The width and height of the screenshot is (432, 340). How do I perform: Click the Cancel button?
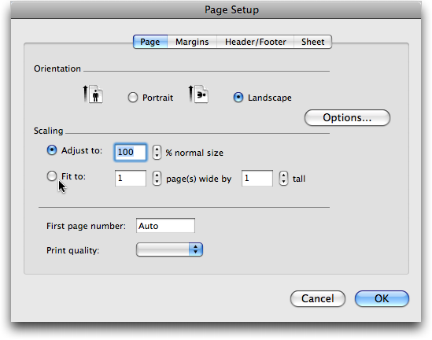[x=318, y=298]
